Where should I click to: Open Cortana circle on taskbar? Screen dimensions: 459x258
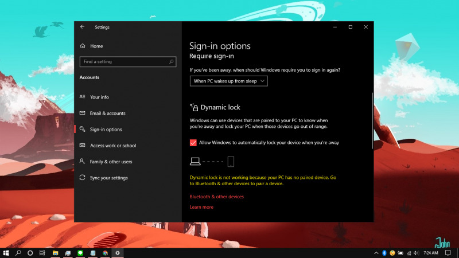pos(30,253)
